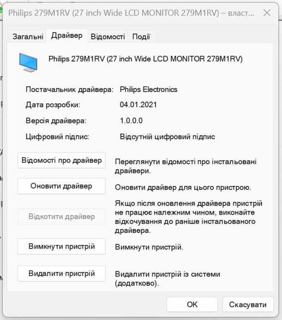Go to the Події tab
Screen dimensions: 282x320
coord(141,36)
